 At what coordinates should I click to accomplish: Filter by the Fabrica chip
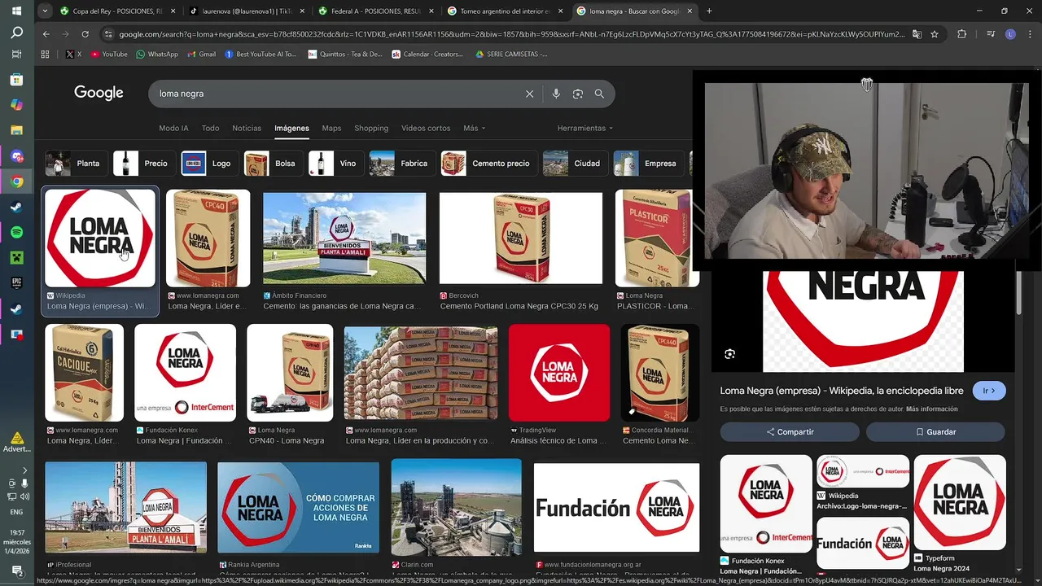[x=401, y=164]
